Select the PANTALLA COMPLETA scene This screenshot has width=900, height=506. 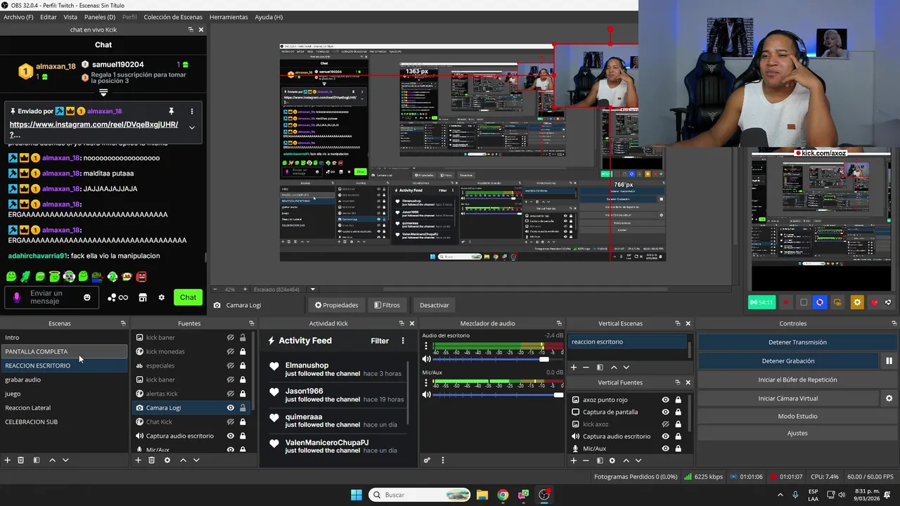(64, 351)
